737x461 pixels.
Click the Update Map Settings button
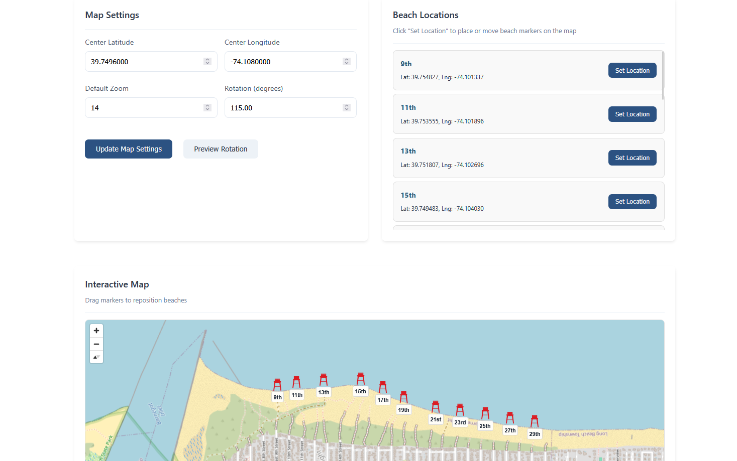click(128, 148)
